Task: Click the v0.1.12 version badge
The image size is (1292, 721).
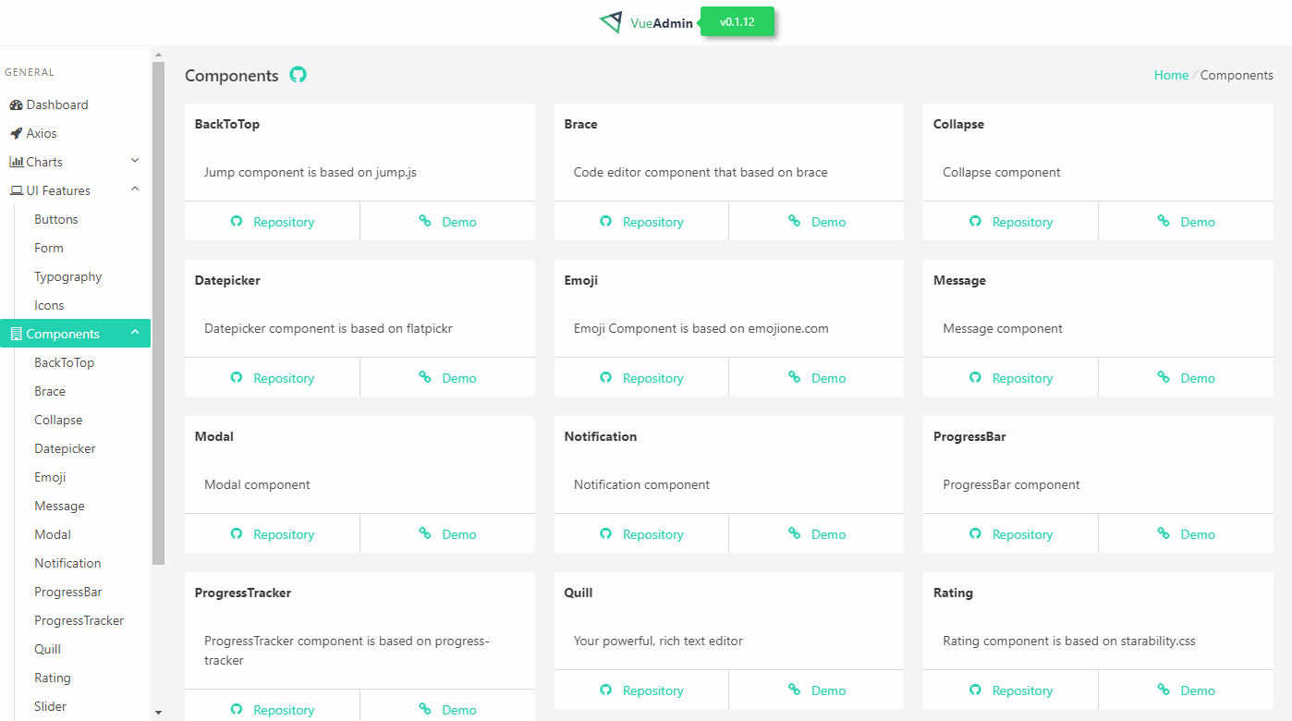Action: [737, 20]
